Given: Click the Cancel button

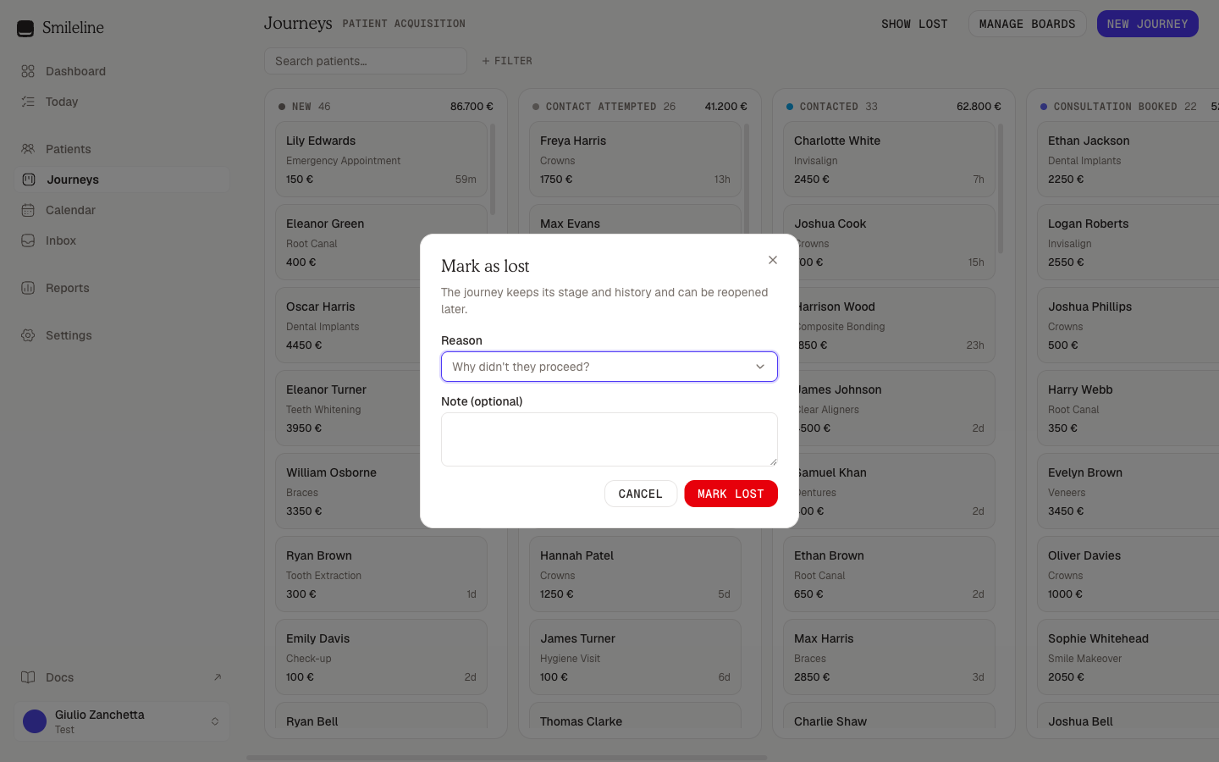Looking at the screenshot, I should pyautogui.click(x=641, y=494).
